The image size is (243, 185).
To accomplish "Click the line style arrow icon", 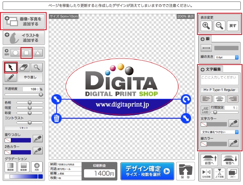I will tap(206, 48).
